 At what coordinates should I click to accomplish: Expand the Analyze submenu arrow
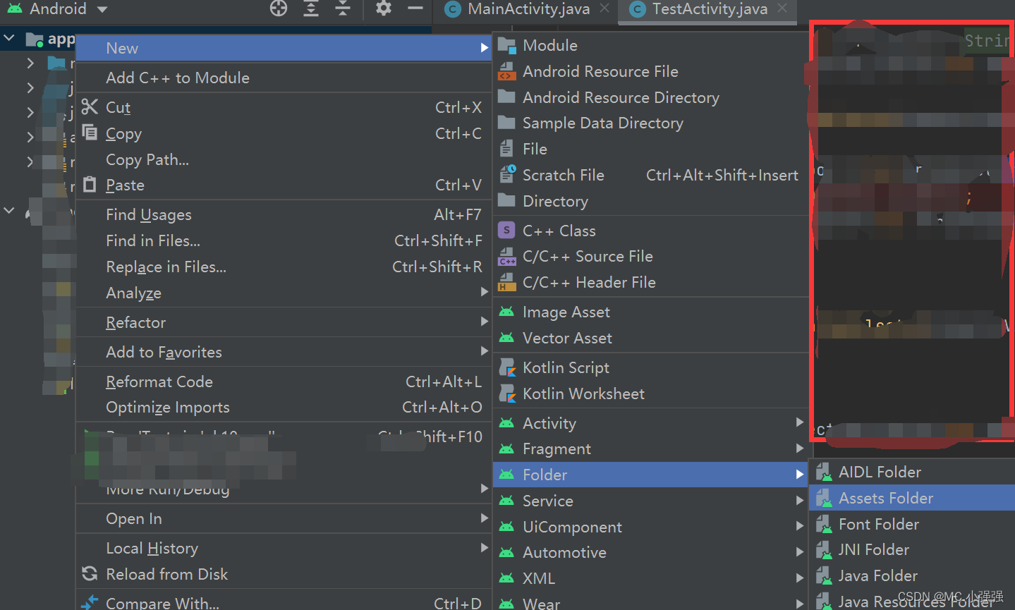click(485, 292)
